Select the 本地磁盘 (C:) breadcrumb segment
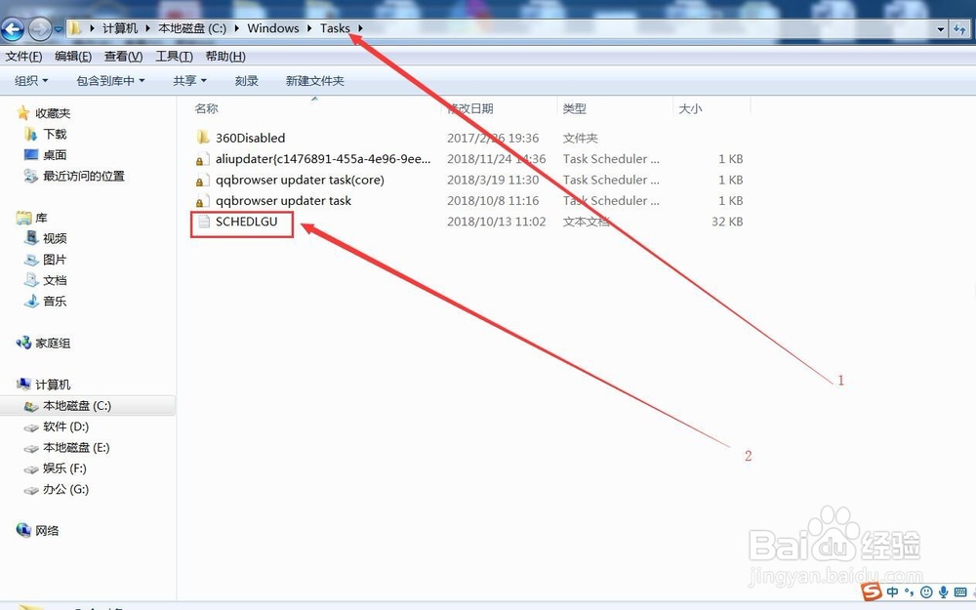The height and width of the screenshot is (610, 976). tap(192, 28)
